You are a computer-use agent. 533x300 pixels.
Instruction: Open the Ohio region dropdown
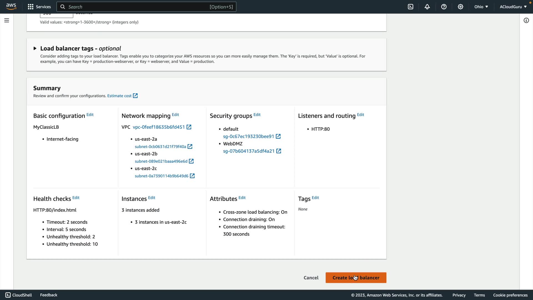(x=481, y=7)
